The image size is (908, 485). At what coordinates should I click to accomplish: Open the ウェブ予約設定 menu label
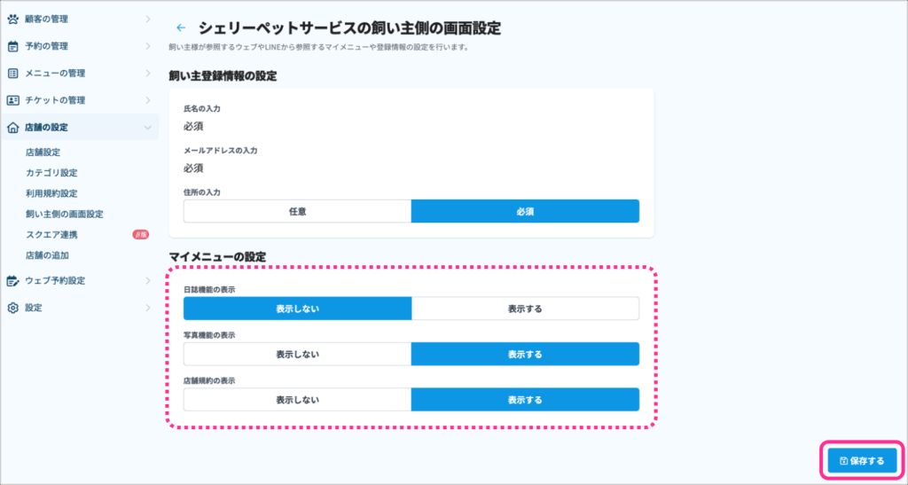55,281
